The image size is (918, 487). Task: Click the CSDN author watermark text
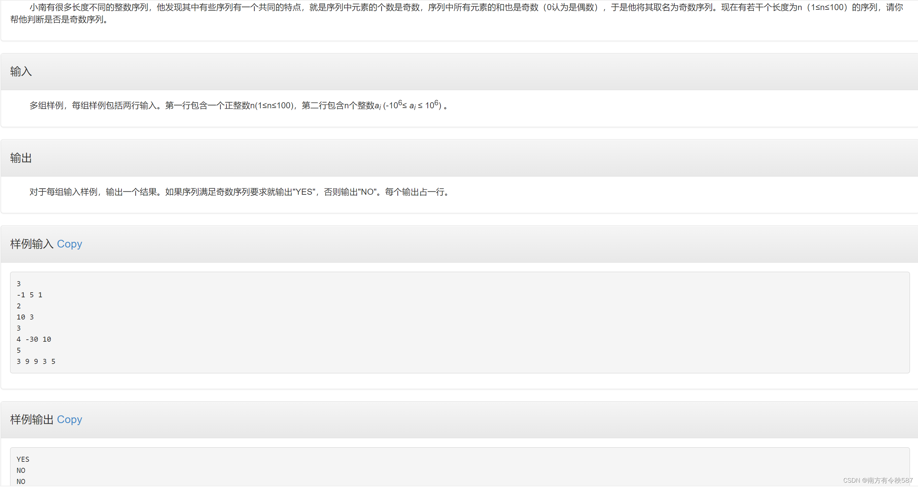click(x=878, y=481)
